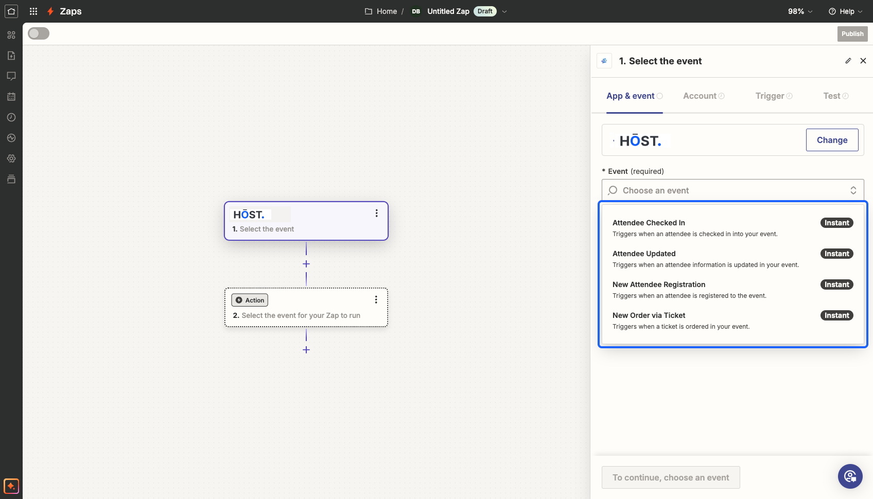Open the dashboard icon in sidebar
This screenshot has width=873, height=499.
click(11, 35)
